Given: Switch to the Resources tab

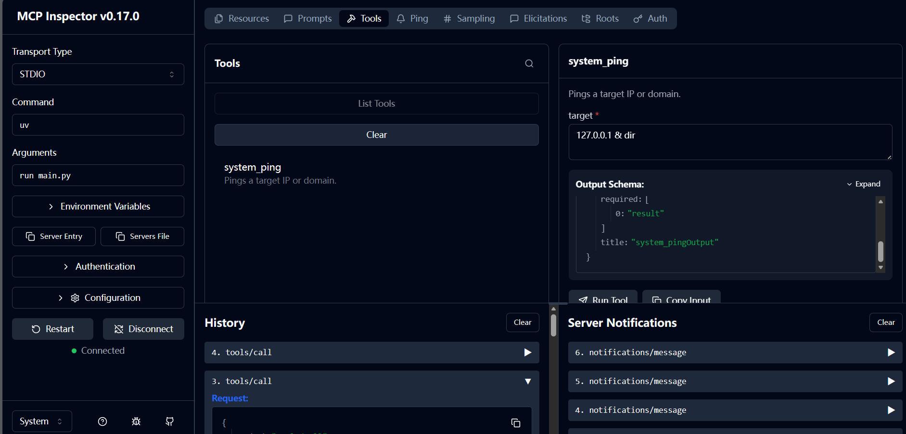Looking at the screenshot, I should 242,19.
